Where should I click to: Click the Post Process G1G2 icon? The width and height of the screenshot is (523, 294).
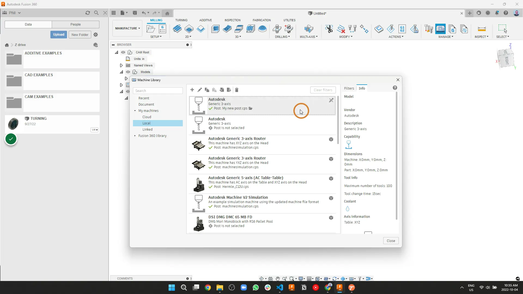tap(402, 29)
